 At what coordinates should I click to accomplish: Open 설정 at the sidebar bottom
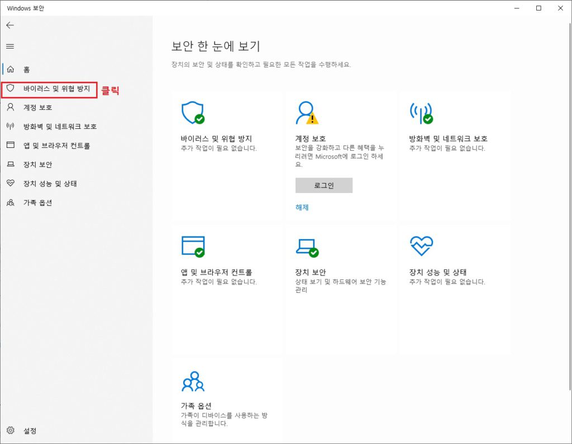tap(30, 431)
